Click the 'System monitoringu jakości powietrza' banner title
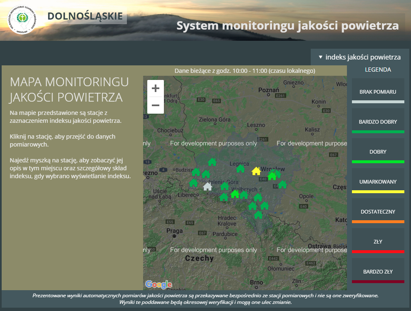 (x=287, y=25)
